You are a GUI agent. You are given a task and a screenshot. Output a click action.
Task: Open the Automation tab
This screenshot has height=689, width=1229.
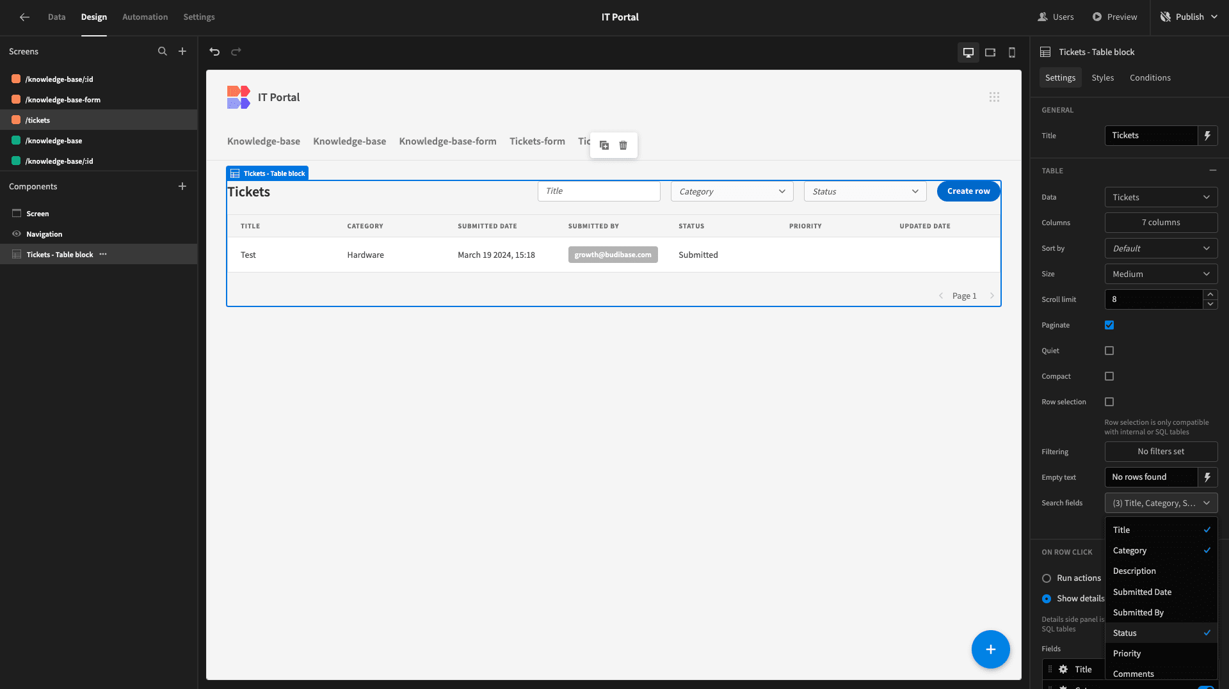point(145,17)
